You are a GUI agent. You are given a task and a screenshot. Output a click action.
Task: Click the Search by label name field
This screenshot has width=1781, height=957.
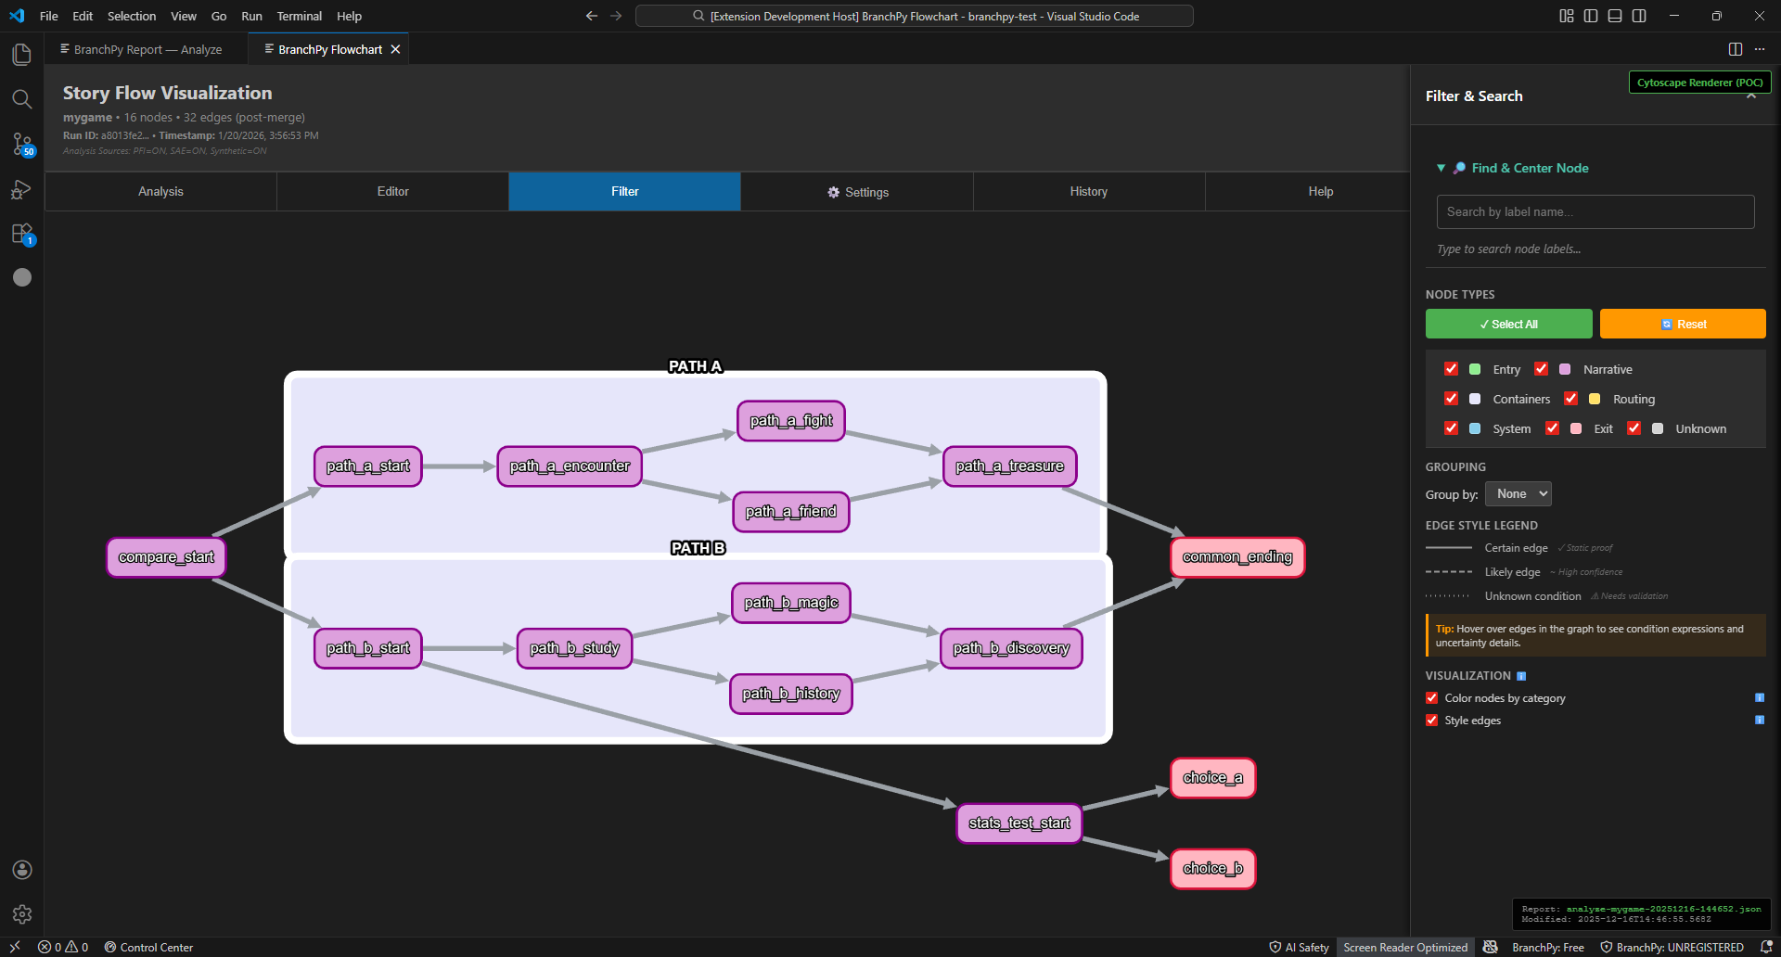pyautogui.click(x=1595, y=211)
